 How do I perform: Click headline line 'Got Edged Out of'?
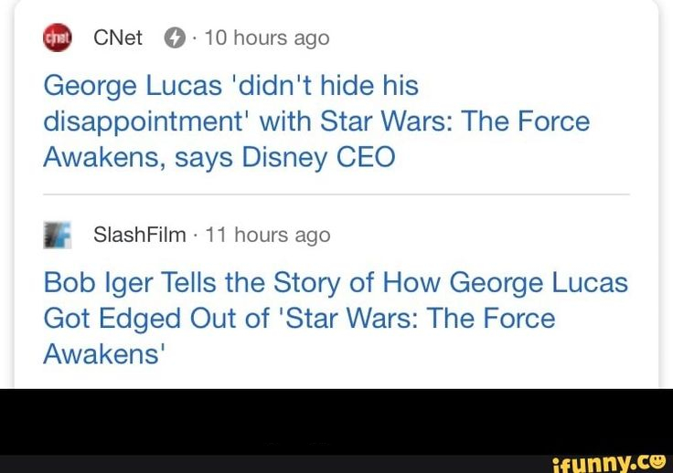299,319
